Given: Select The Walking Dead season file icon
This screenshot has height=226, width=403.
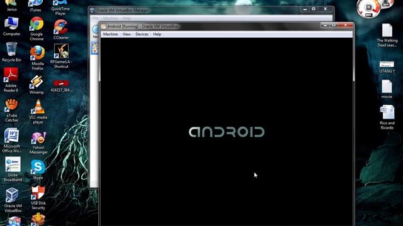Looking at the screenshot, I should point(387,35).
